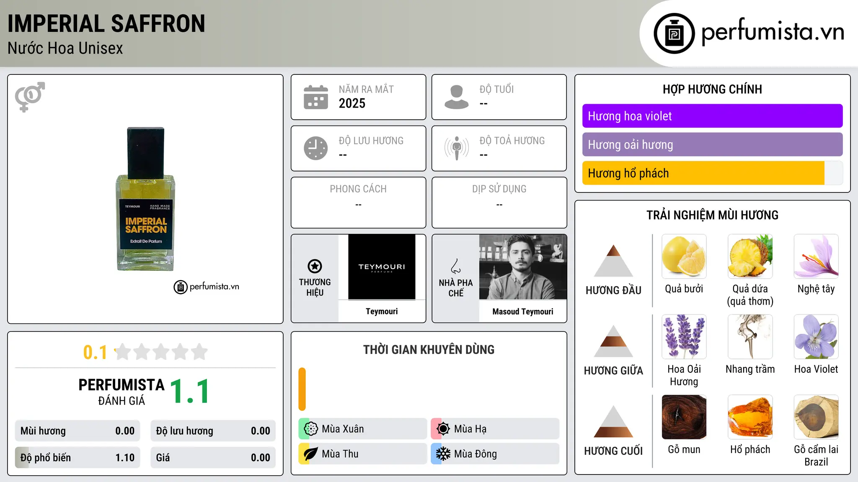Select the Nghệ tây saffron note image

click(x=816, y=256)
